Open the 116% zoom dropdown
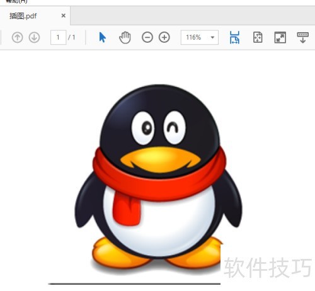 coord(200,37)
